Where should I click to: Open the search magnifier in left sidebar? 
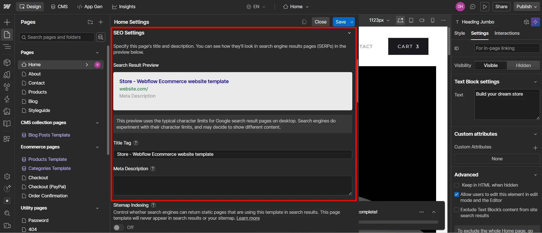[x=7, y=213]
